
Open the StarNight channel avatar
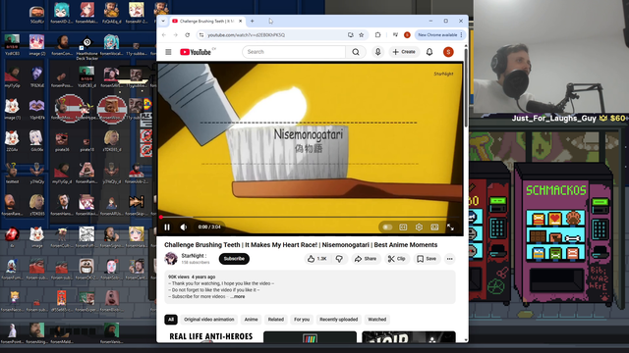(171, 259)
